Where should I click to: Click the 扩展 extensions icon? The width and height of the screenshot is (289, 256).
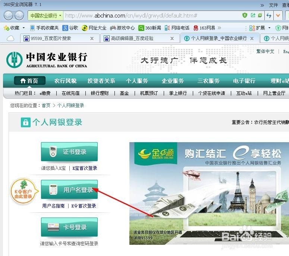[252, 28]
